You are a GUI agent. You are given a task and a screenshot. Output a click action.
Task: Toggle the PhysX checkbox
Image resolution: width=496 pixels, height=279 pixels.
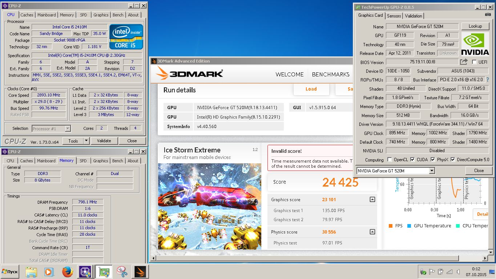pyautogui.click(x=432, y=160)
